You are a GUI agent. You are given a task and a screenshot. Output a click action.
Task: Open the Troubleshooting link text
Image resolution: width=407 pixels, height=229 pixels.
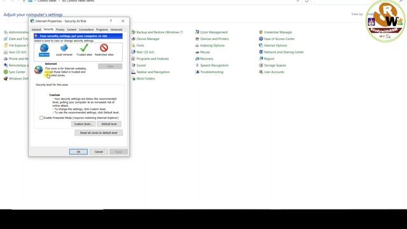pos(212,72)
